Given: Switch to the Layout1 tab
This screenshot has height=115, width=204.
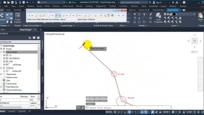Looking at the screenshot, I should pyautogui.click(x=11, y=111).
